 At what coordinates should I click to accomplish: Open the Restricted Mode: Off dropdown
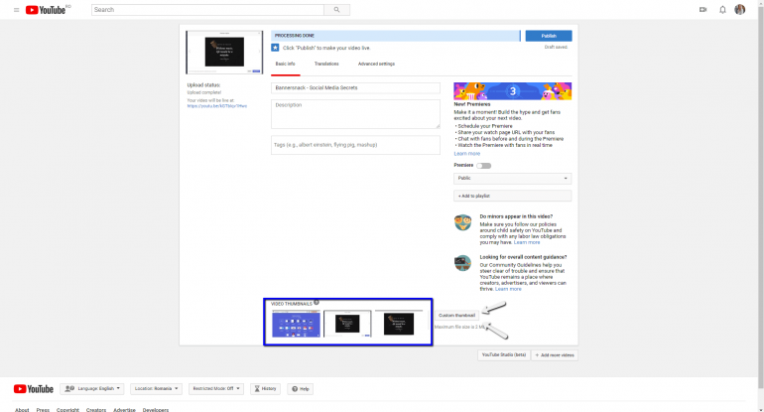(216, 388)
